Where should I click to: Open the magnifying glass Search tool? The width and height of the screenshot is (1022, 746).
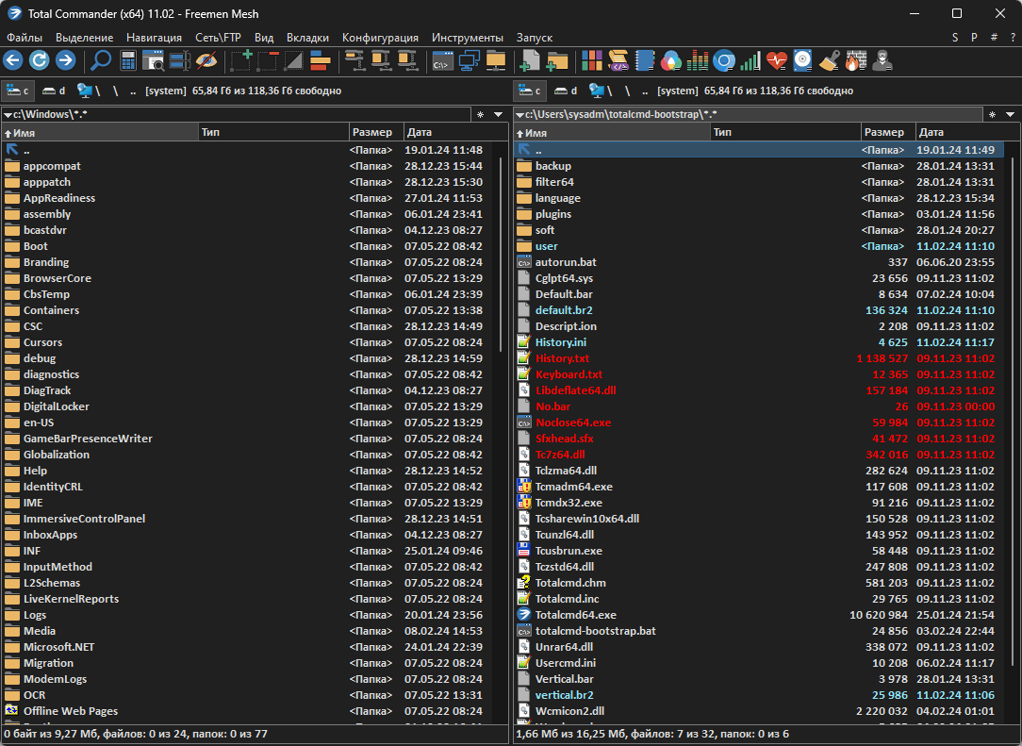tap(100, 61)
